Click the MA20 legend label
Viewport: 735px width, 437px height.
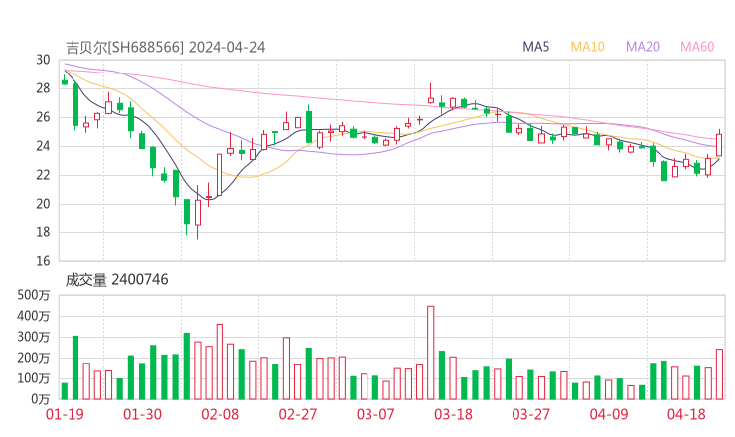[643, 47]
